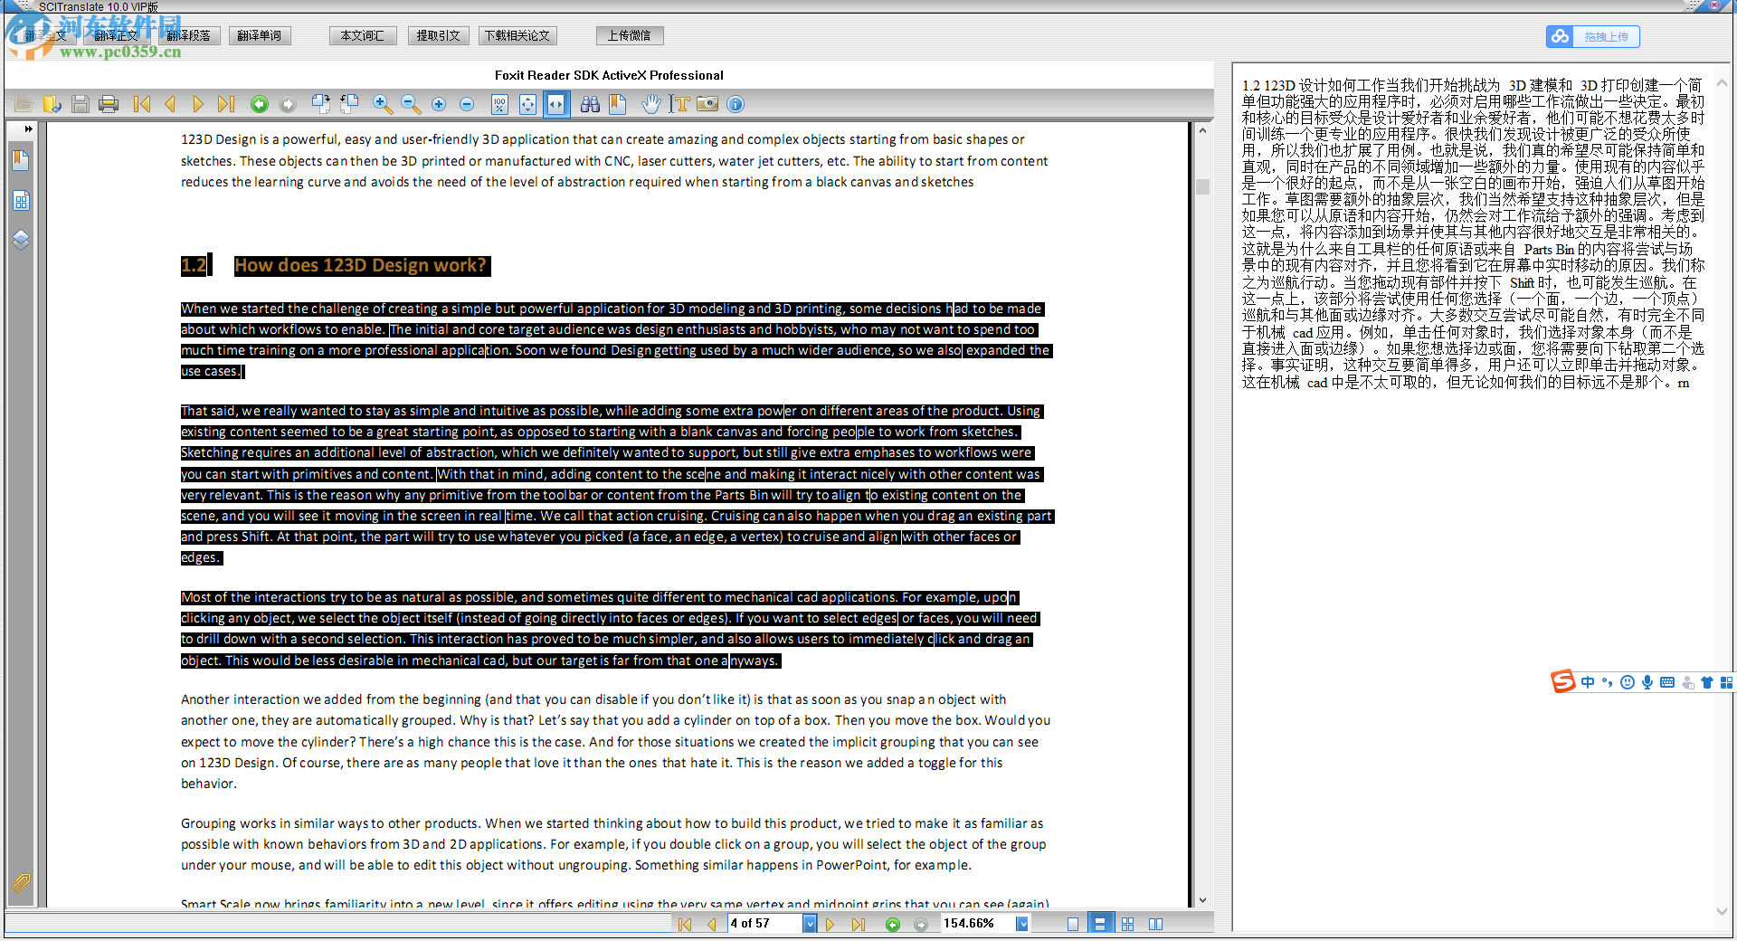
Task: Click the Sogou input method S logo
Action: pos(1563,681)
